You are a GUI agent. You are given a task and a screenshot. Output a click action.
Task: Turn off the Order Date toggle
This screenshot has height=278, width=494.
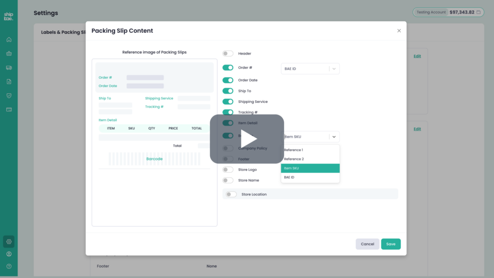click(x=228, y=80)
